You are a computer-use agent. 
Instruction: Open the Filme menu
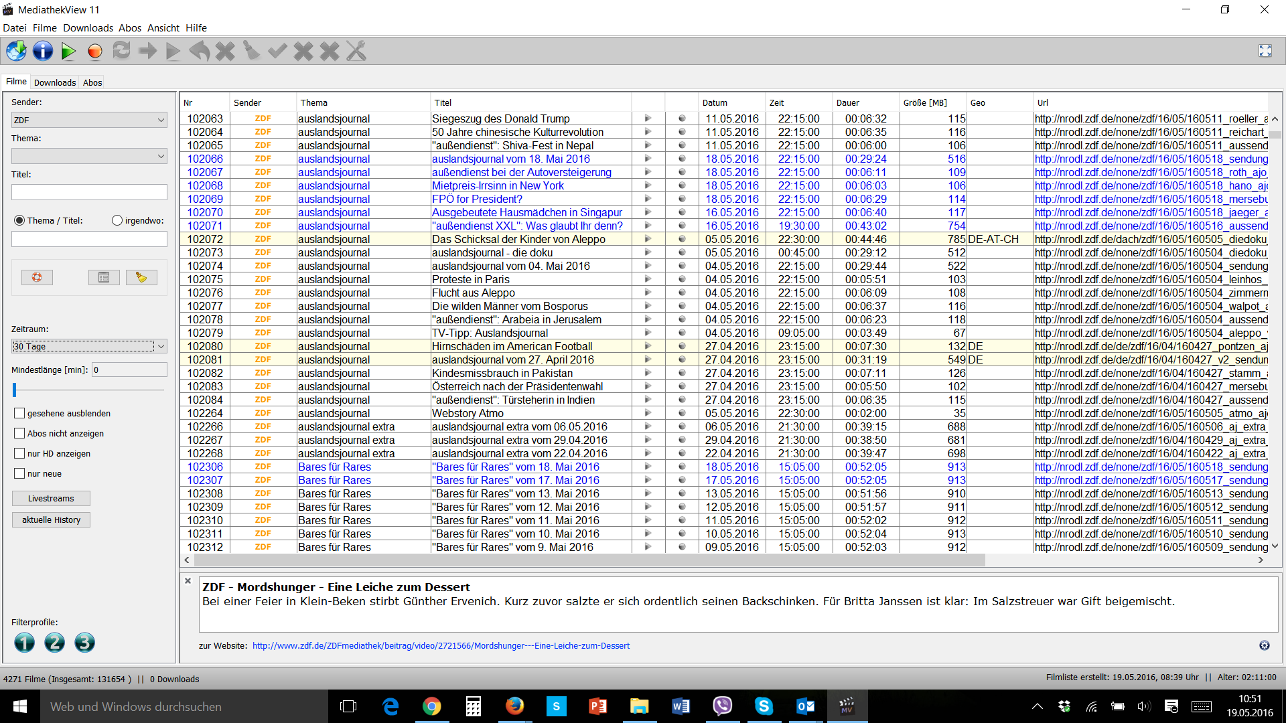click(x=45, y=28)
